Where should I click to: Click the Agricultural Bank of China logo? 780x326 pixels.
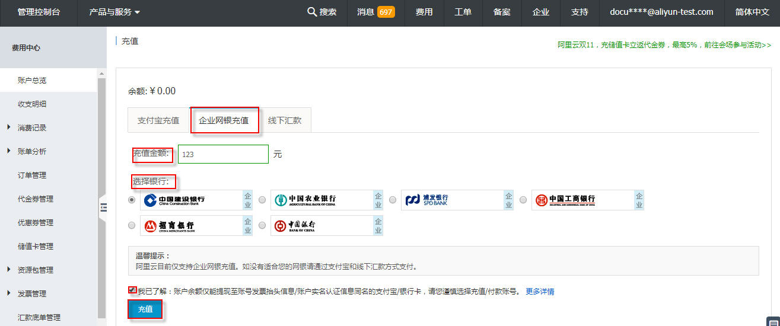[x=305, y=200]
